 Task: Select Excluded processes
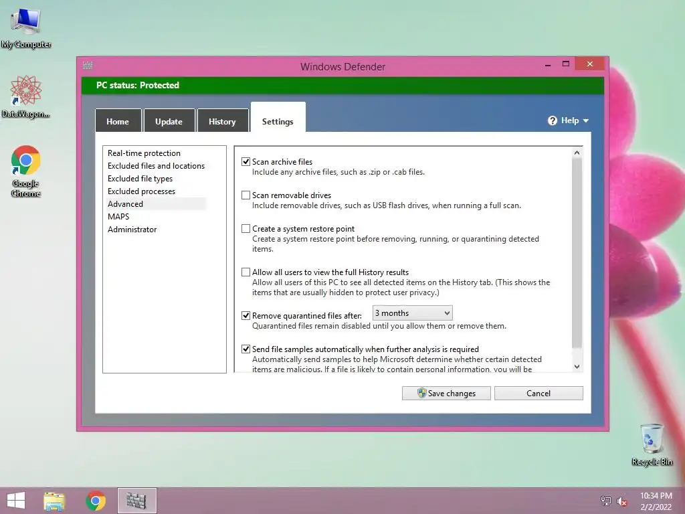(141, 191)
